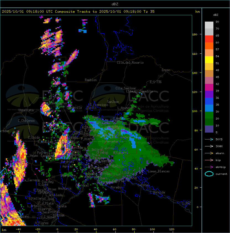The height and width of the screenshot is (233, 230).
Task: Pick the dark orange swatch below 60 dBZ
Action: click(209, 46)
